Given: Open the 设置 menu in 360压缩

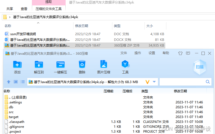Looking at the screenshot, I should point(152,53).
